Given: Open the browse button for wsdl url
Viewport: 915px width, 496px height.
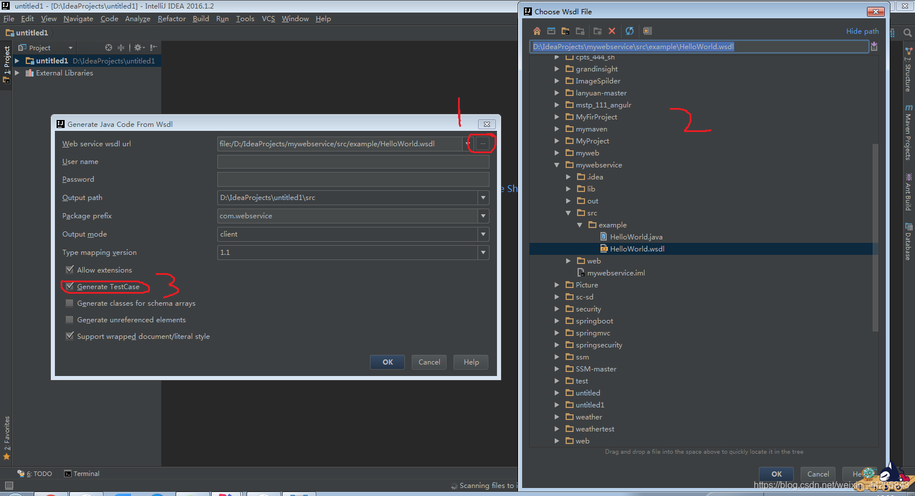Looking at the screenshot, I should [x=483, y=143].
